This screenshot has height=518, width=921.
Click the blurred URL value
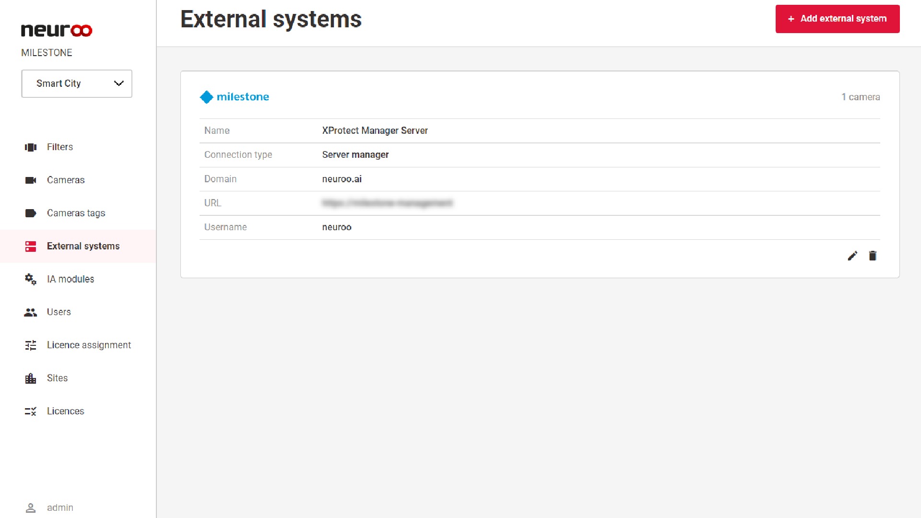pyautogui.click(x=387, y=203)
